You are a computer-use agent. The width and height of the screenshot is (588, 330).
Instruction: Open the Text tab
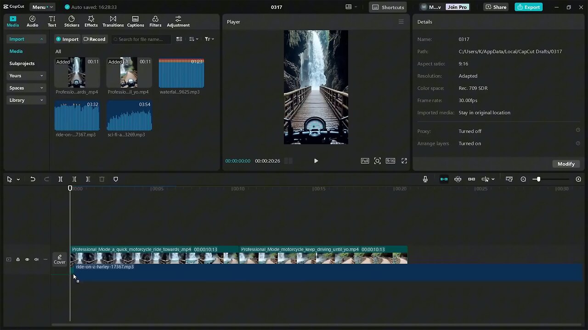tap(52, 22)
